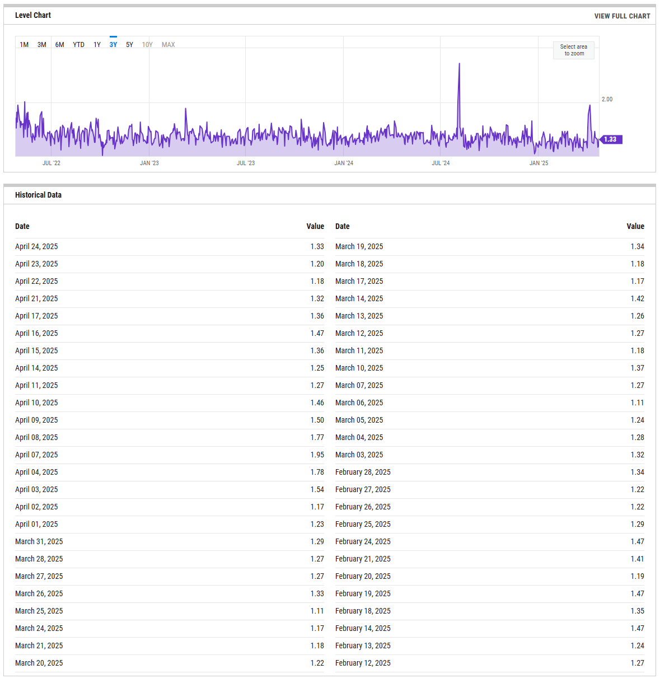
Task: Click the March 26, 2025 date
Action: coord(39,594)
